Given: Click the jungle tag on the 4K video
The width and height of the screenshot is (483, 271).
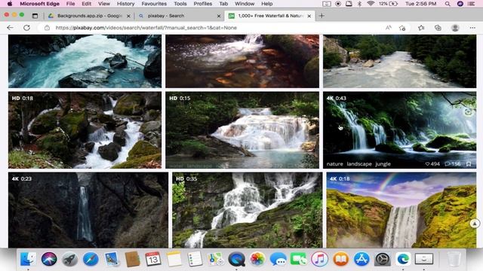Looking at the screenshot, I should 383,164.
